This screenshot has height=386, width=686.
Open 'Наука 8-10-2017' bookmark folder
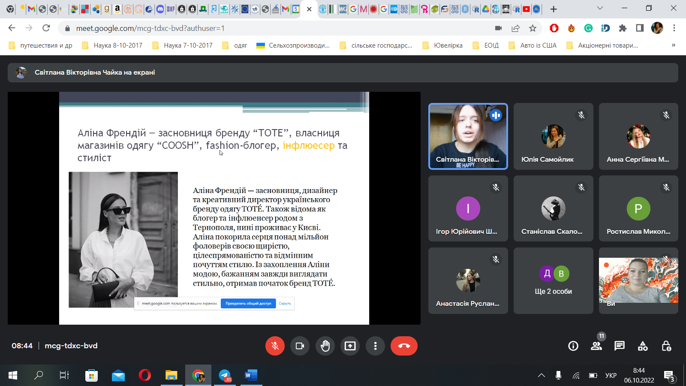click(x=112, y=45)
